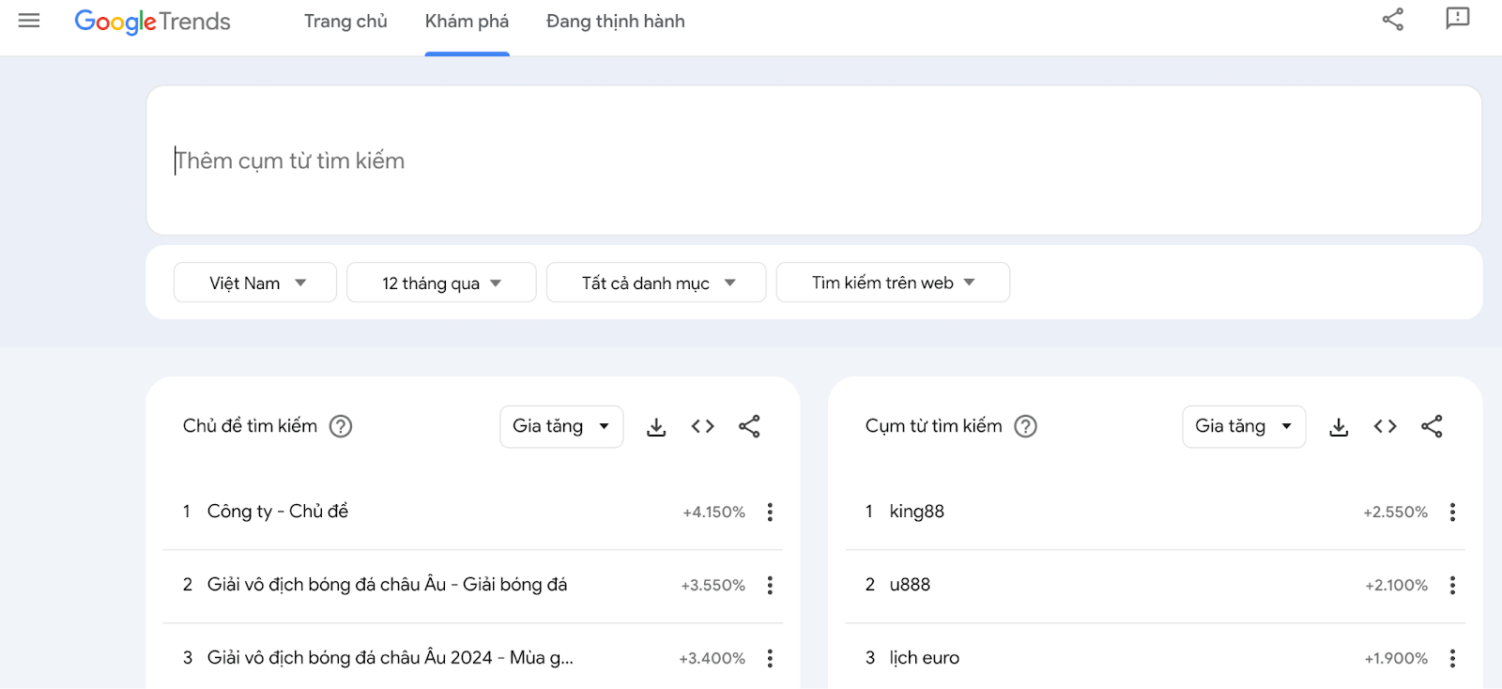Viewport: 1502px width, 689px height.
Task: Share the Chủ đề tìm kiếm card
Action: [x=749, y=426]
